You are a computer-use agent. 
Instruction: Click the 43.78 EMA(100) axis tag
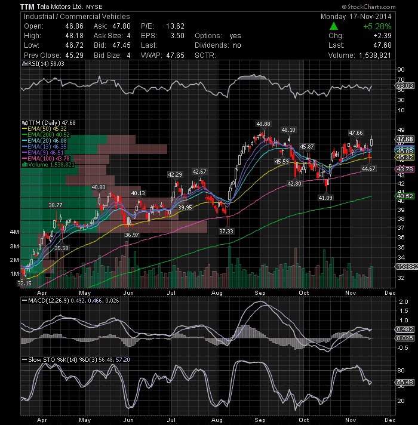coord(405,169)
